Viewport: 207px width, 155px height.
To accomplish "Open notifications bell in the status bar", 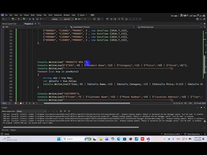I will (x=205, y=134).
